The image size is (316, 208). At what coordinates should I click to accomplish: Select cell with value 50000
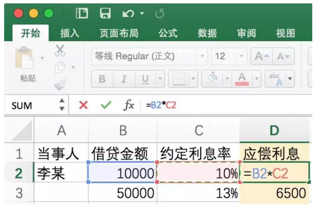123,193
